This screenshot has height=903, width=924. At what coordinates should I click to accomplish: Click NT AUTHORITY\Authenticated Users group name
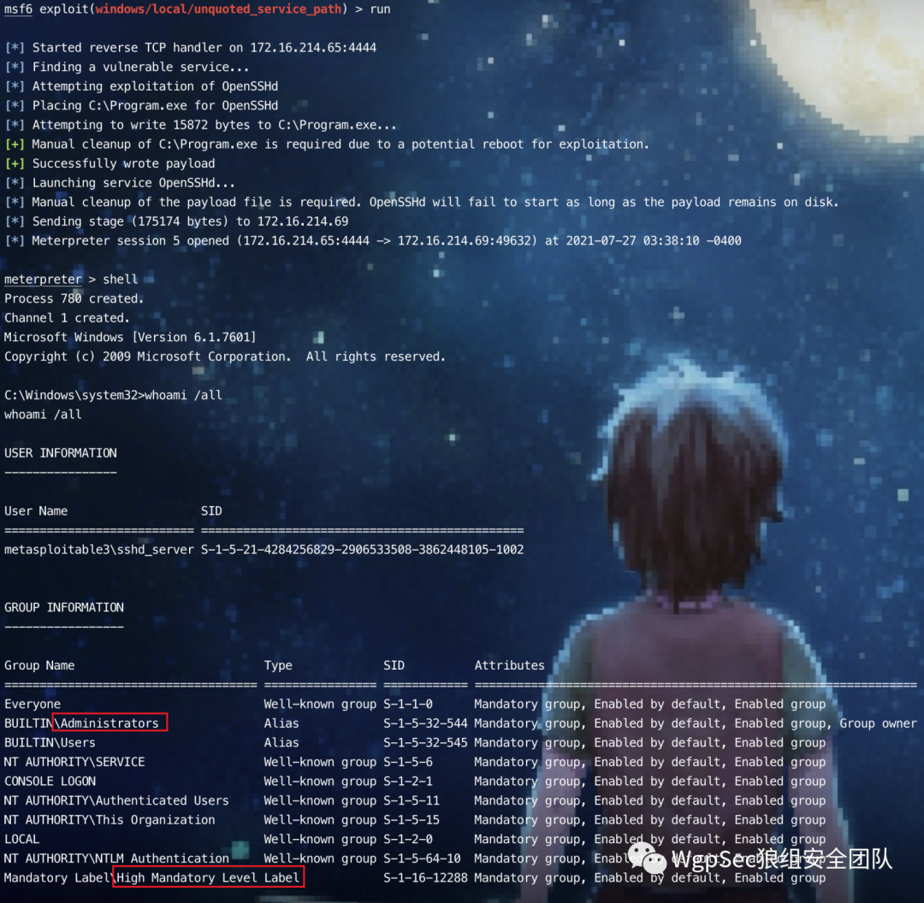click(x=116, y=801)
